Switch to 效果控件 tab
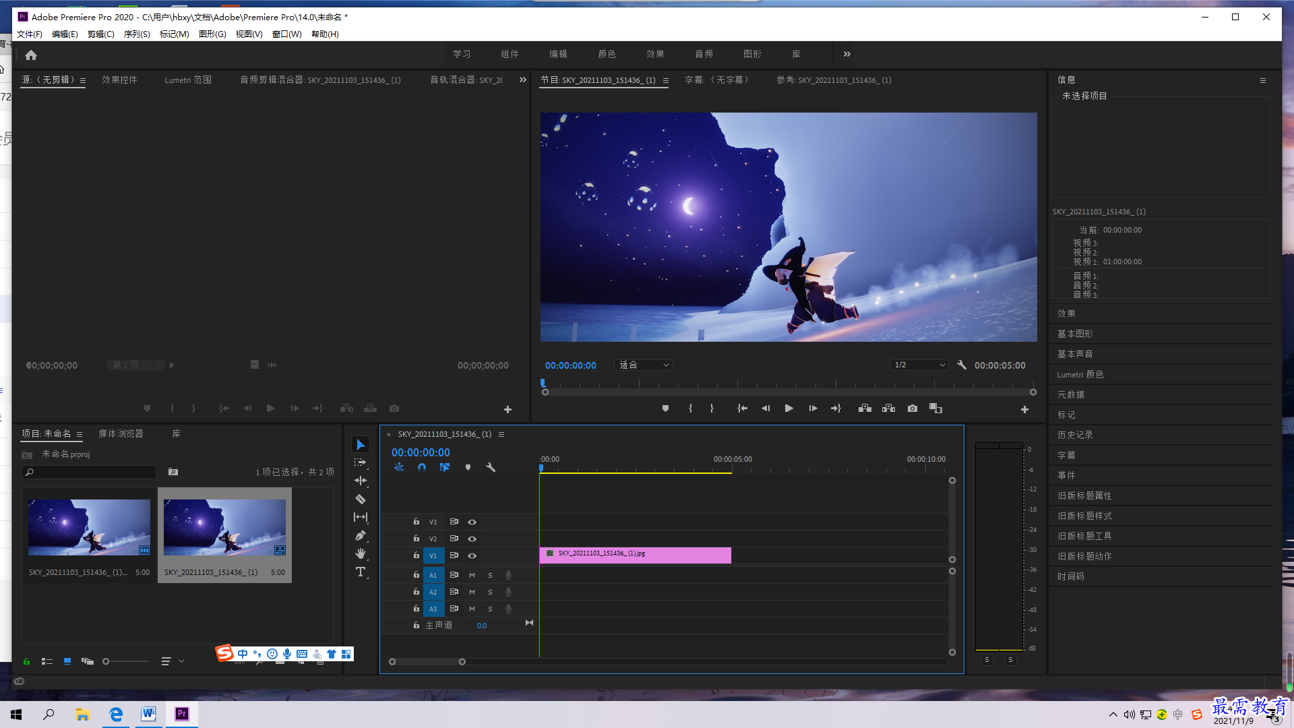 [x=119, y=80]
